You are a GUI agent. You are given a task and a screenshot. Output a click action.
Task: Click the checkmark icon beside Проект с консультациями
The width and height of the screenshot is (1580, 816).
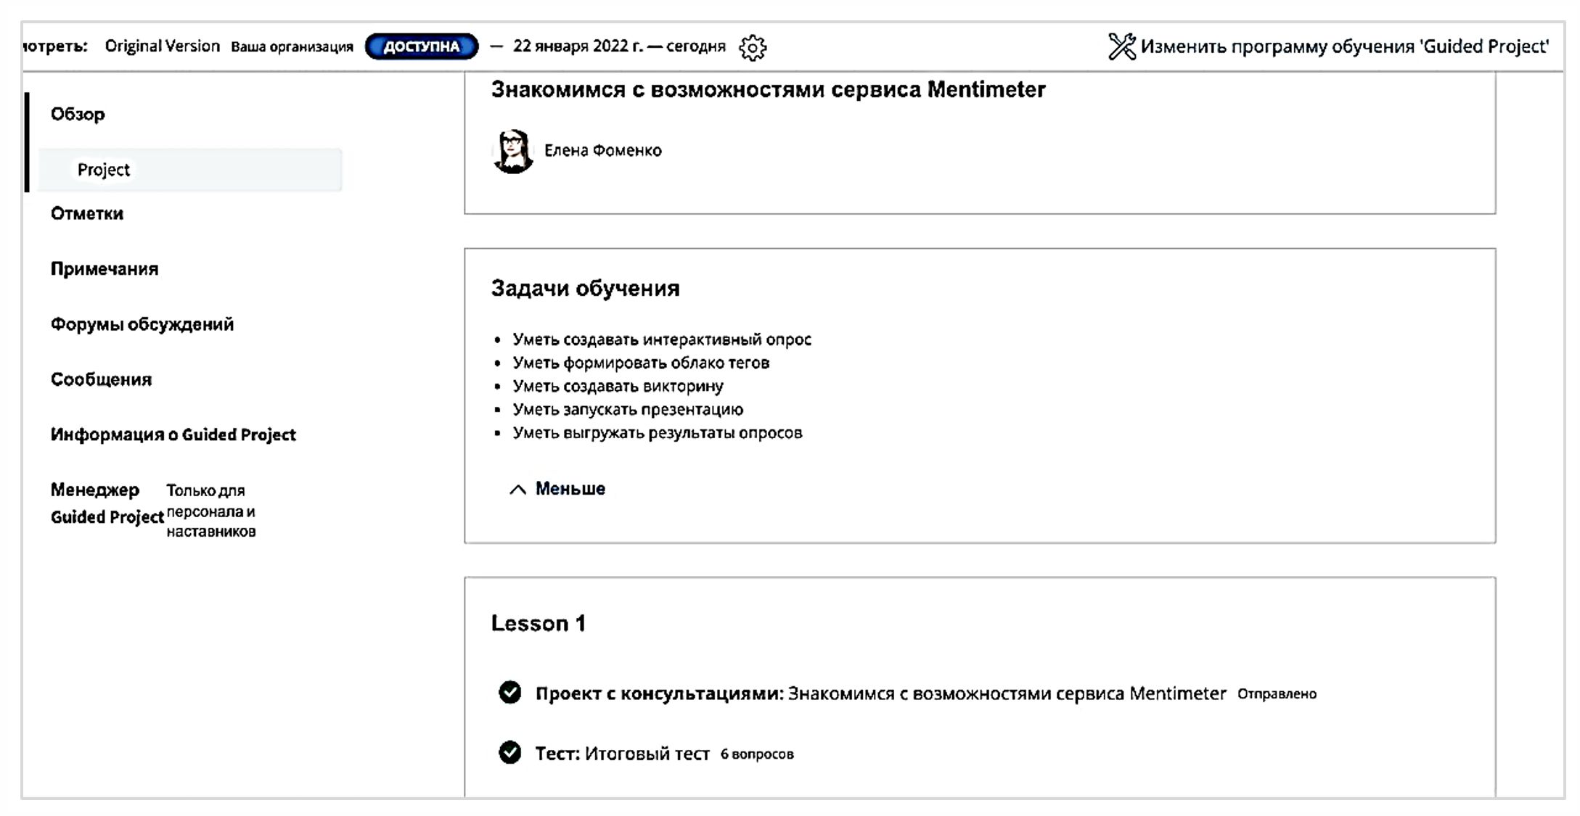point(509,693)
